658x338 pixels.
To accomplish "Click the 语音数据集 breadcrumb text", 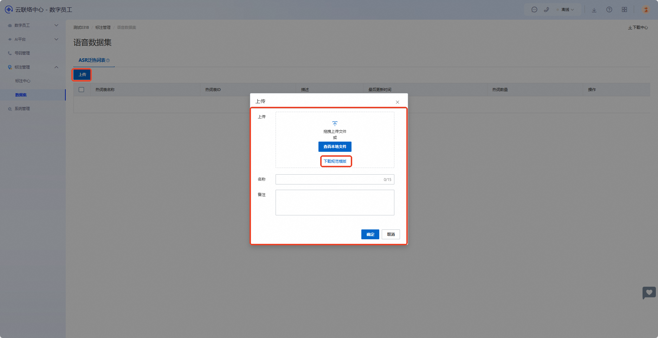I will pos(127,27).
